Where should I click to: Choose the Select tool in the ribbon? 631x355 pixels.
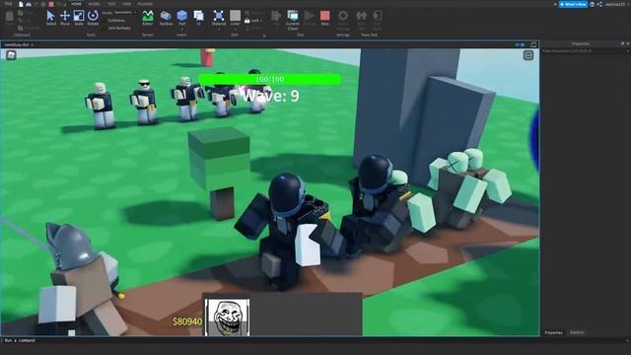pyautogui.click(x=50, y=18)
